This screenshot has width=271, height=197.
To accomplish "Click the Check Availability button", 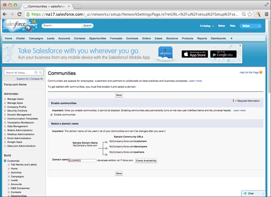I will pos(146,161).
